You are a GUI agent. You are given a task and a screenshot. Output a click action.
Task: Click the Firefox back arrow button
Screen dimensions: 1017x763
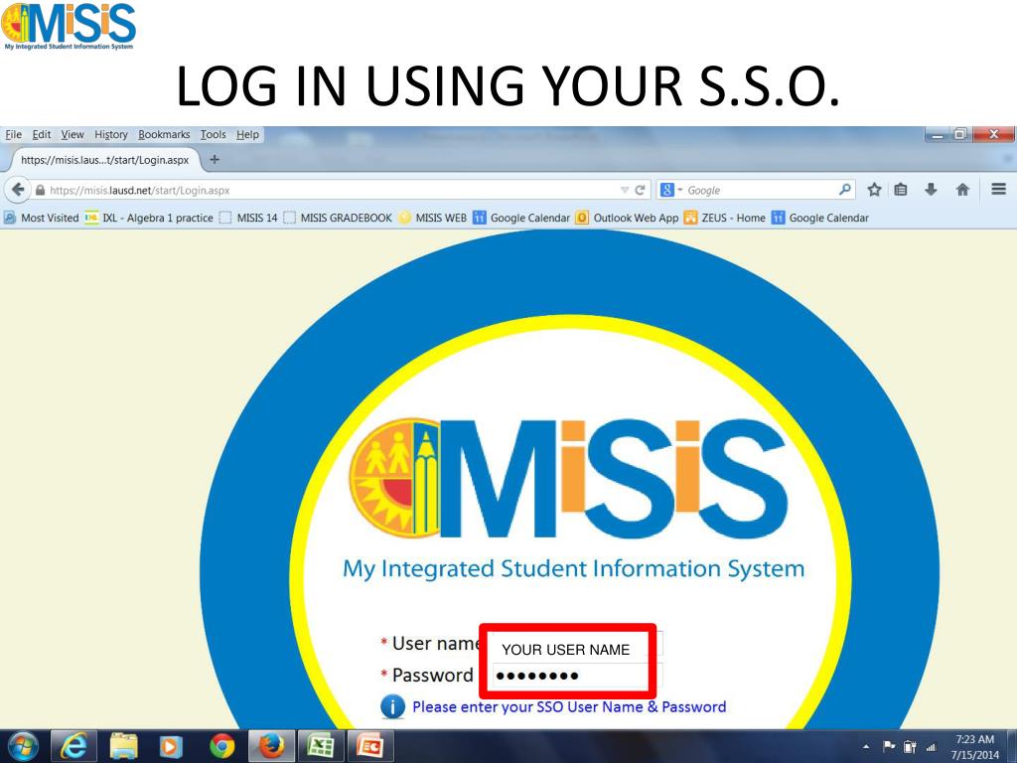point(18,190)
